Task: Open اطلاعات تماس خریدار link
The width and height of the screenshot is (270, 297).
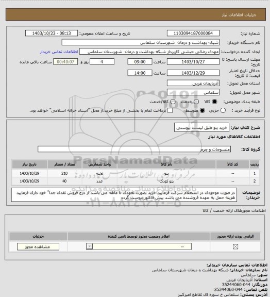Action: pos(59,52)
